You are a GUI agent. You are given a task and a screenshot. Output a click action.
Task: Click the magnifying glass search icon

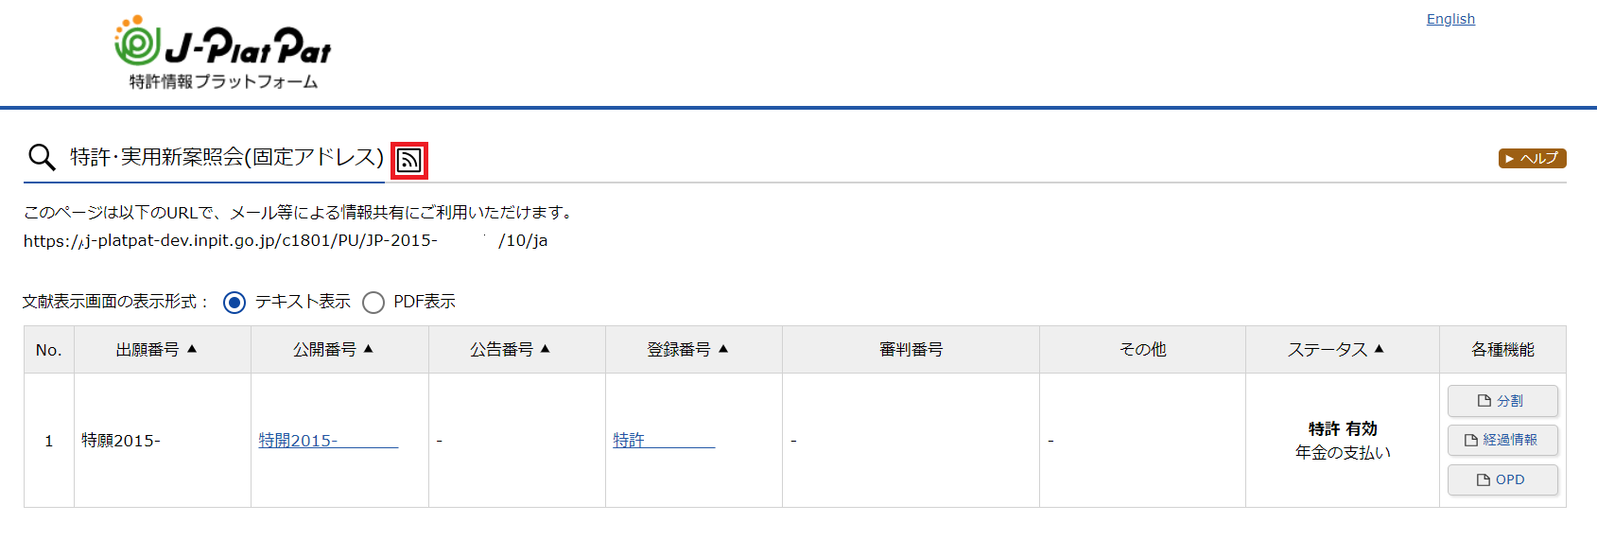pyautogui.click(x=42, y=157)
